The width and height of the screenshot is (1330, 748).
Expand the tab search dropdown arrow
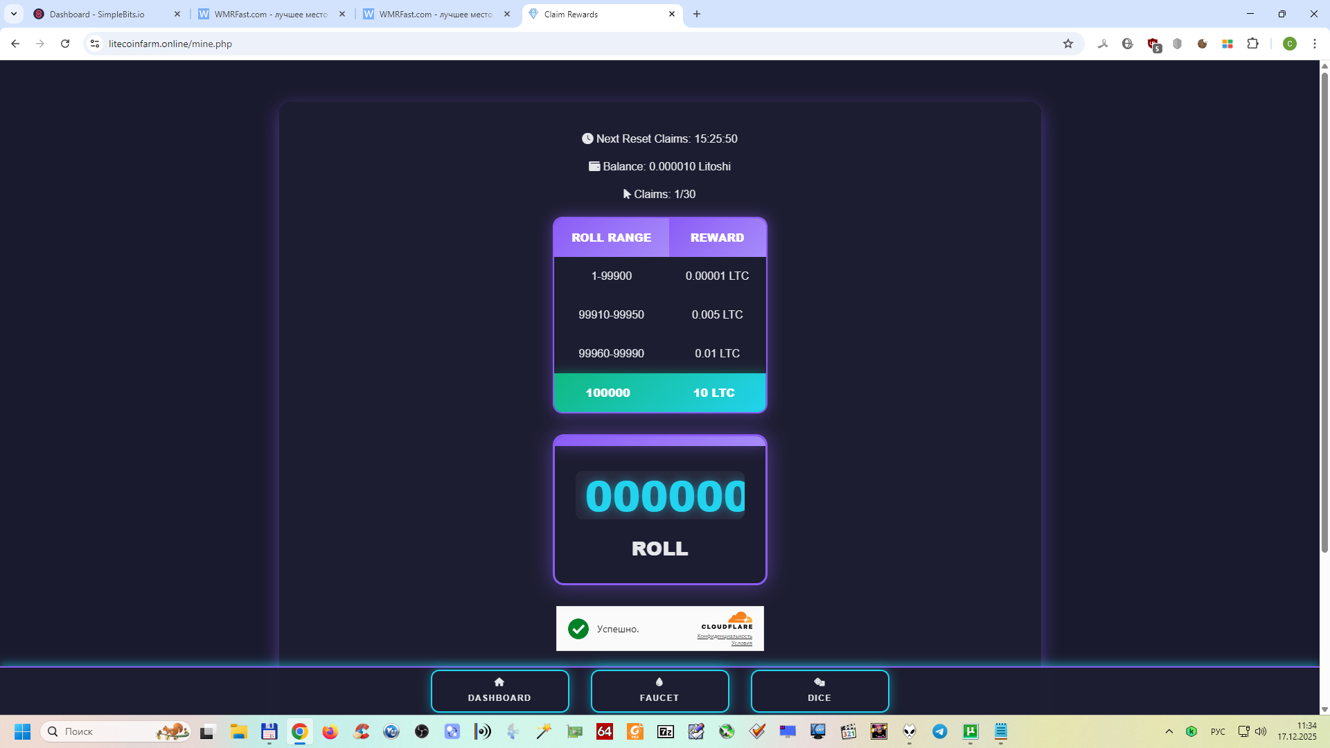pos(13,14)
